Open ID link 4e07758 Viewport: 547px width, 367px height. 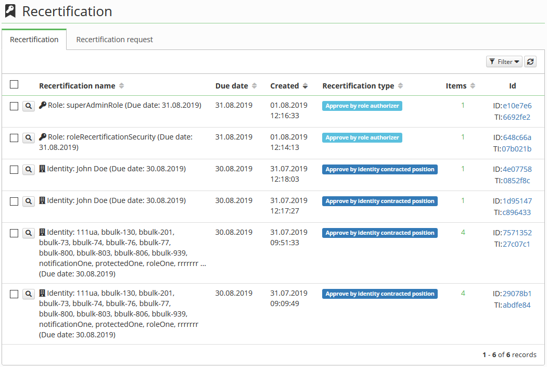517,169
